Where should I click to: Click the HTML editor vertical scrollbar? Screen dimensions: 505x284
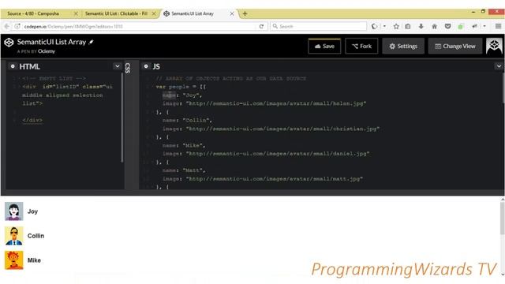point(122,118)
